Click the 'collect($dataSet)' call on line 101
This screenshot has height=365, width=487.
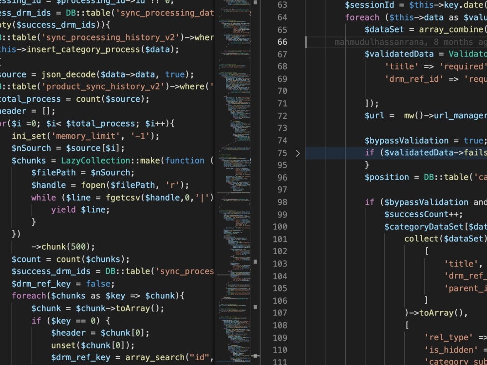(x=446, y=238)
